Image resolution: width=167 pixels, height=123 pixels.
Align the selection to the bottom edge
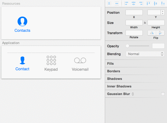[x=163, y=3]
